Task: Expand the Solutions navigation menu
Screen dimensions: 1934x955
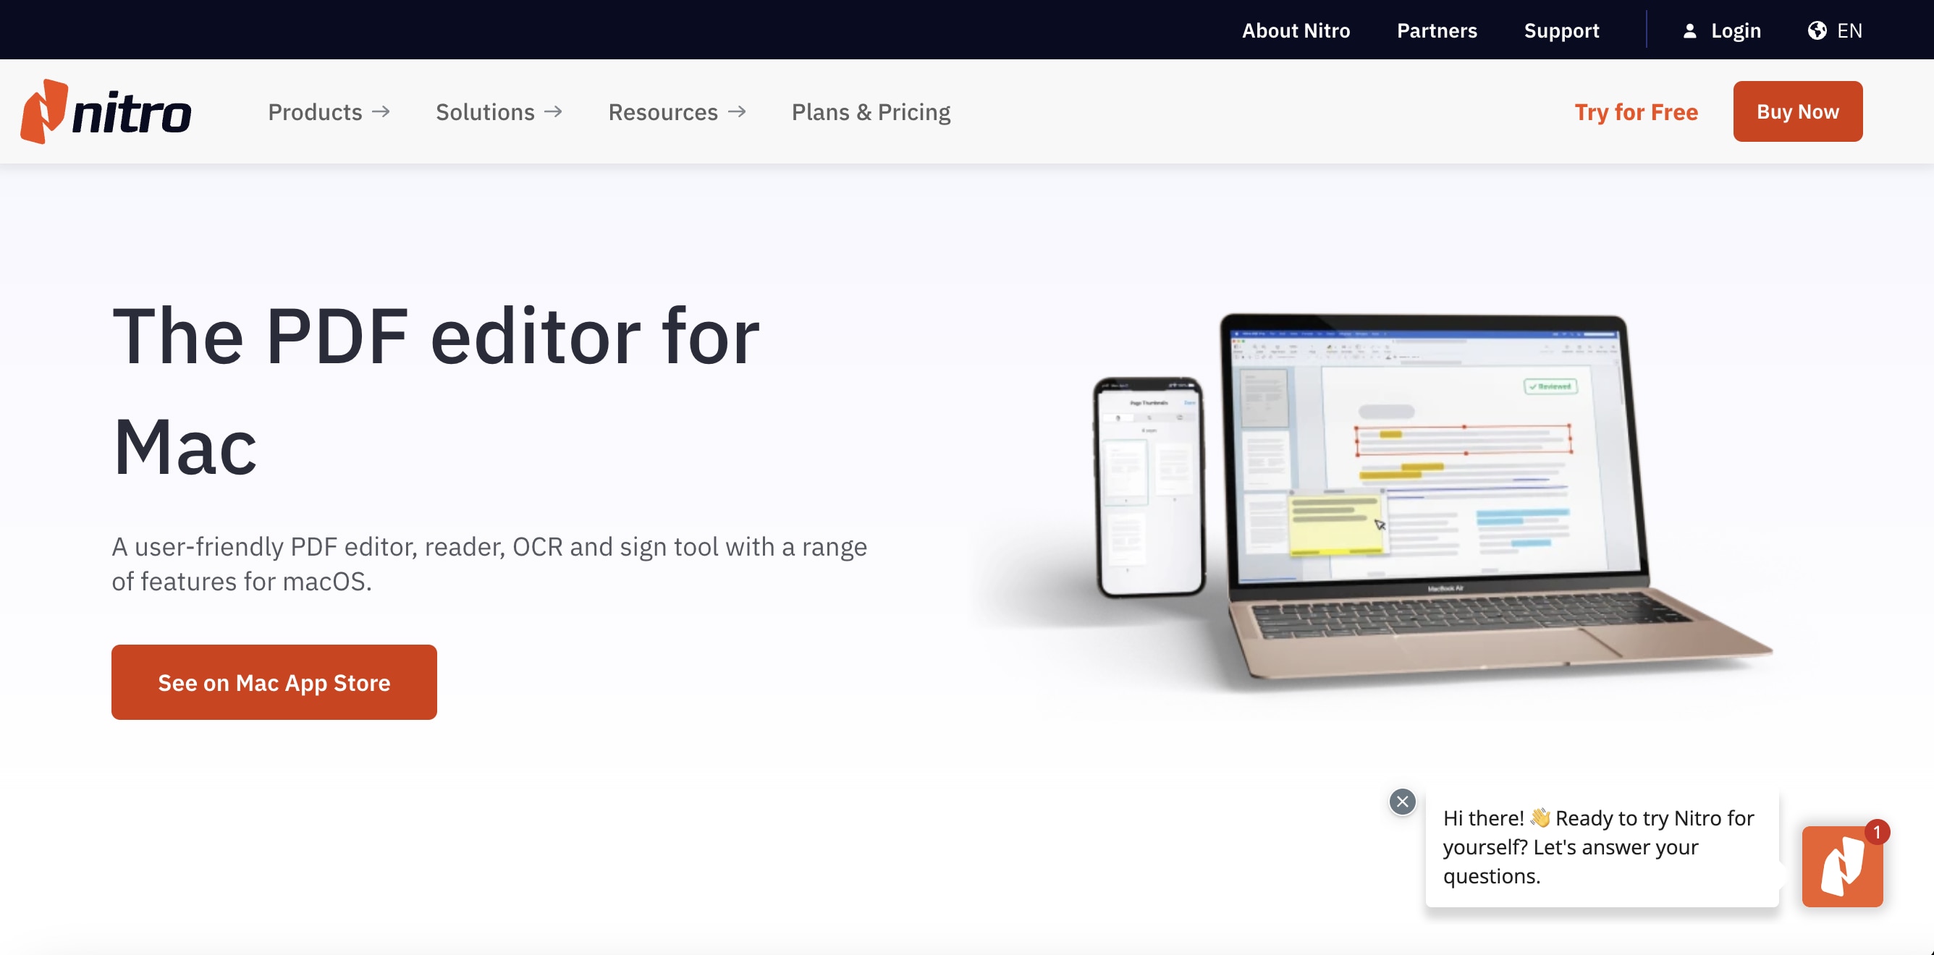Action: [498, 111]
